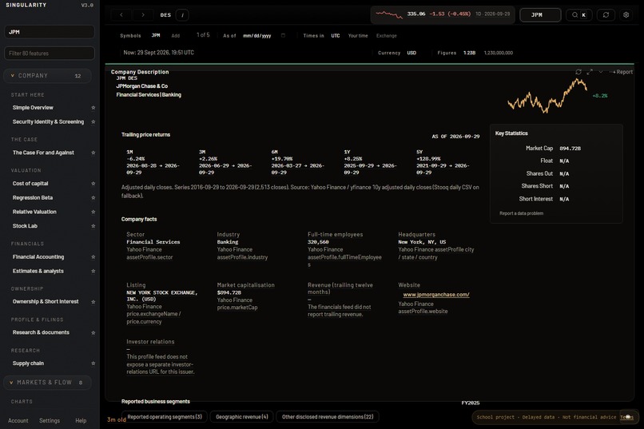
Task: Open Terms link in disclaimer banner
Action: tap(626, 417)
